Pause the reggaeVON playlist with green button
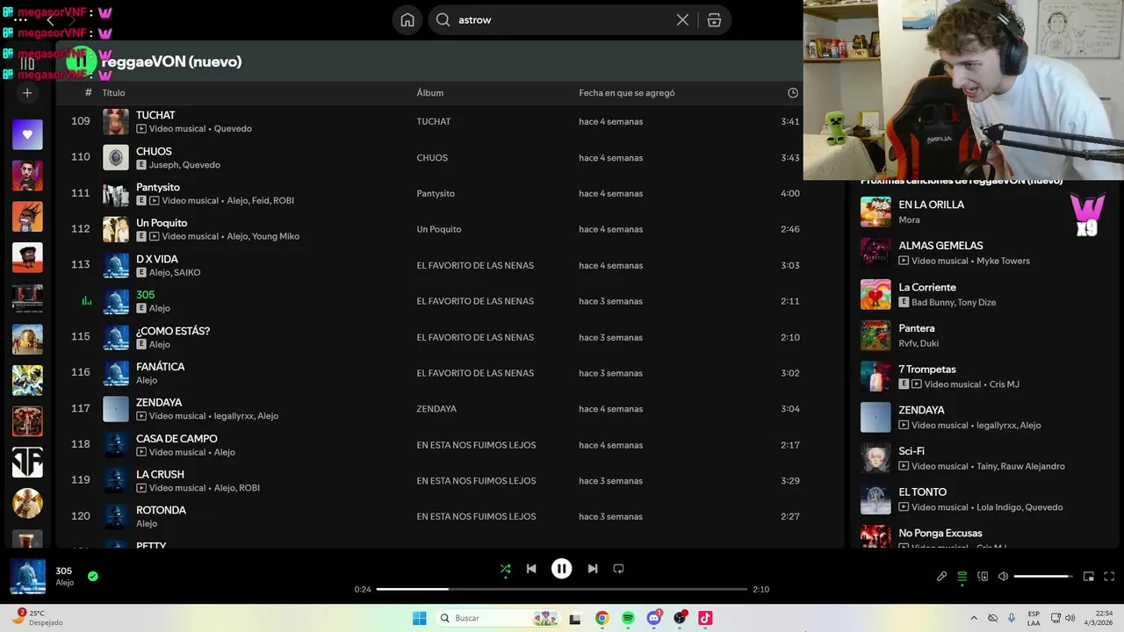The image size is (1124, 632). point(82,61)
